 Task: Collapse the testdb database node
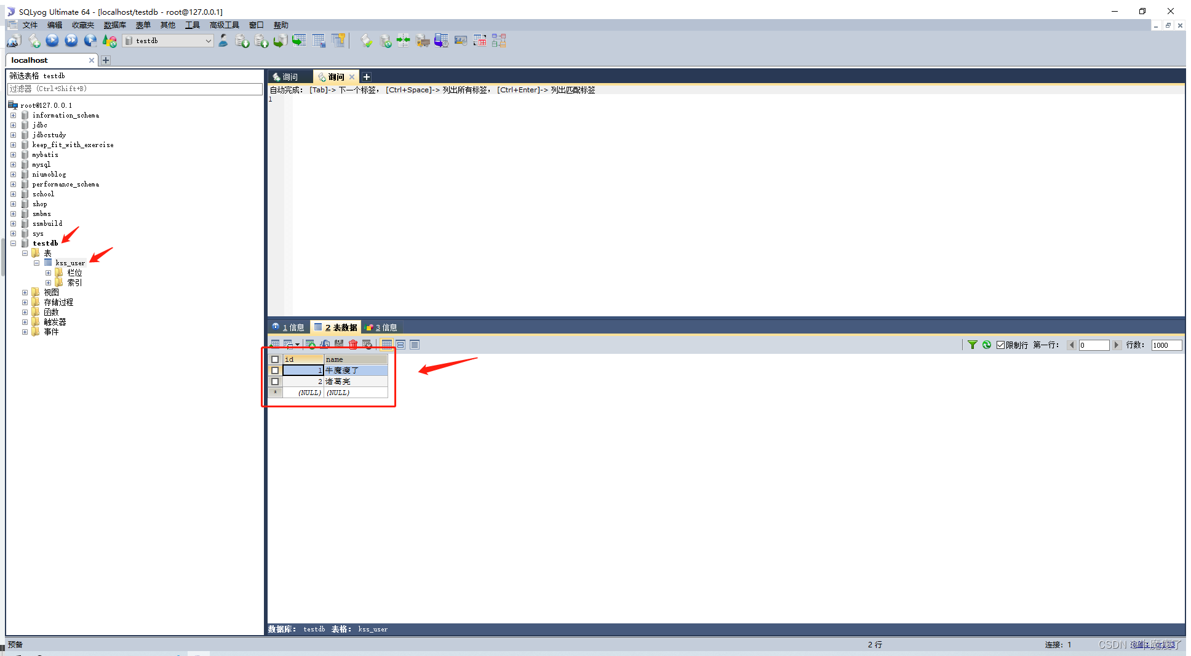13,243
